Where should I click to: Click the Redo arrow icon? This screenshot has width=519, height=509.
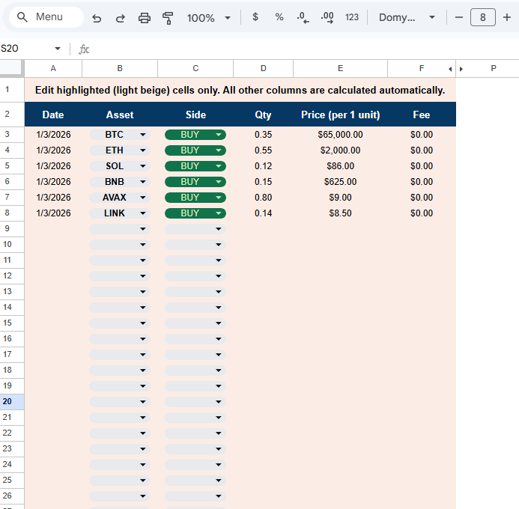(x=121, y=18)
